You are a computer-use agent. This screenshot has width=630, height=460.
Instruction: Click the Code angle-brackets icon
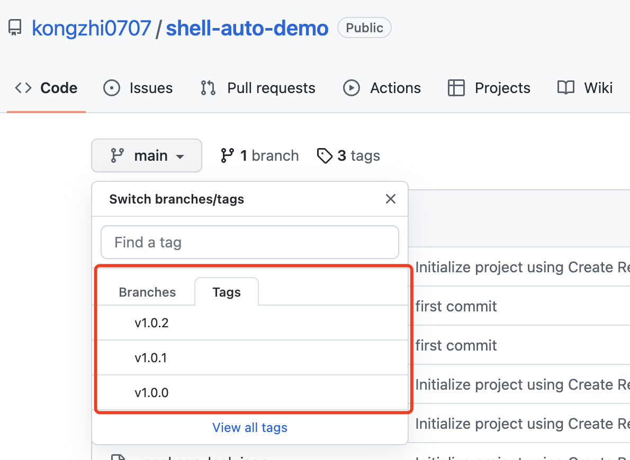tap(23, 88)
